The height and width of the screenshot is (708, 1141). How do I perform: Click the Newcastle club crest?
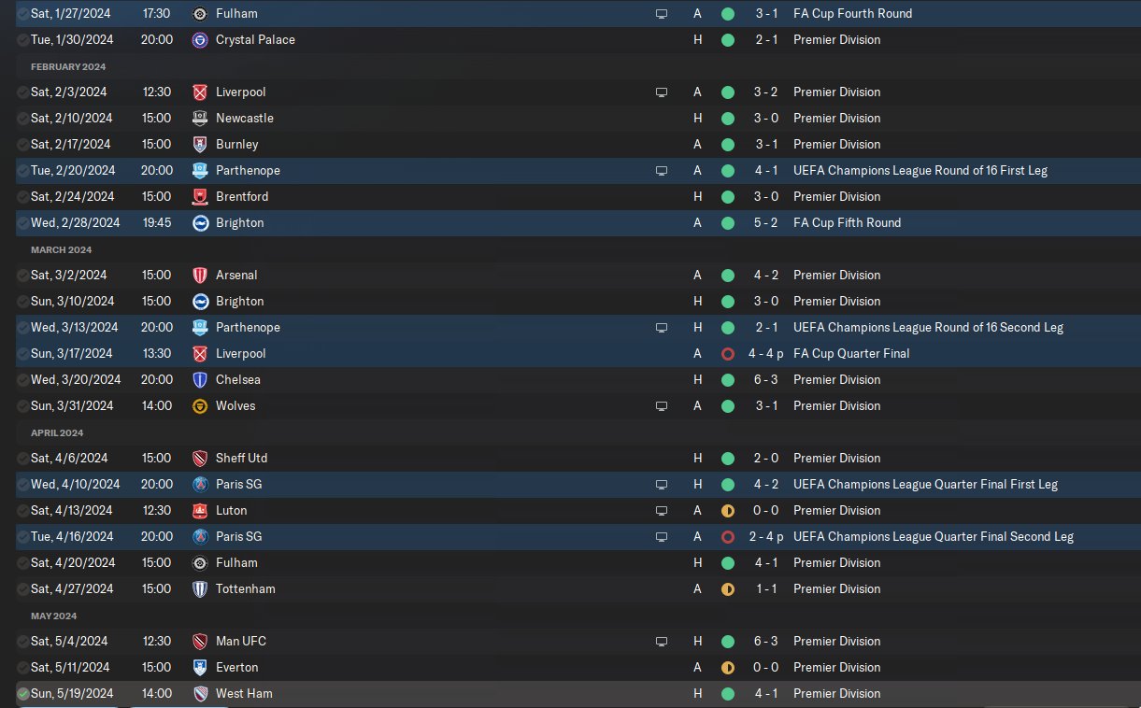tap(199, 119)
